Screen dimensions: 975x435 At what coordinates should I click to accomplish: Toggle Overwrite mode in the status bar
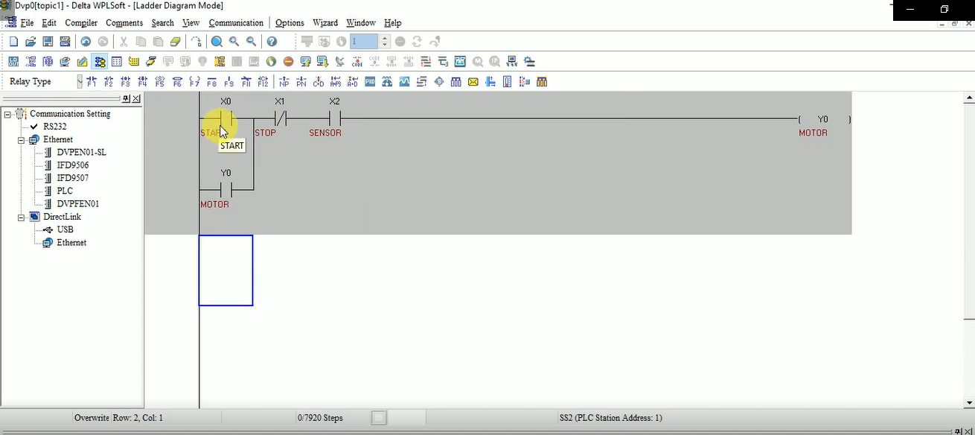91,417
